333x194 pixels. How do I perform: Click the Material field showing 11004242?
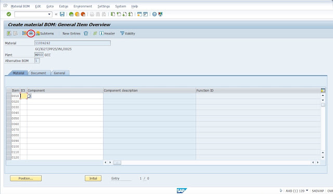coord(72,43)
